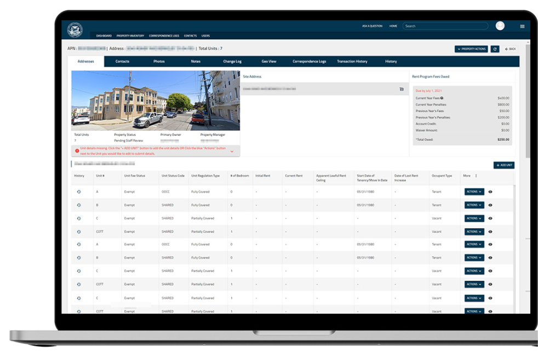
Task: Toggle eye icon for first unit B row
Action: [x=490, y=205]
